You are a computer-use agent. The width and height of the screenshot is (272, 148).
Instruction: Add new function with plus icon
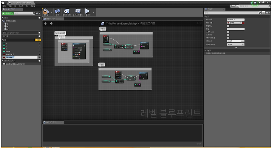click(39, 32)
